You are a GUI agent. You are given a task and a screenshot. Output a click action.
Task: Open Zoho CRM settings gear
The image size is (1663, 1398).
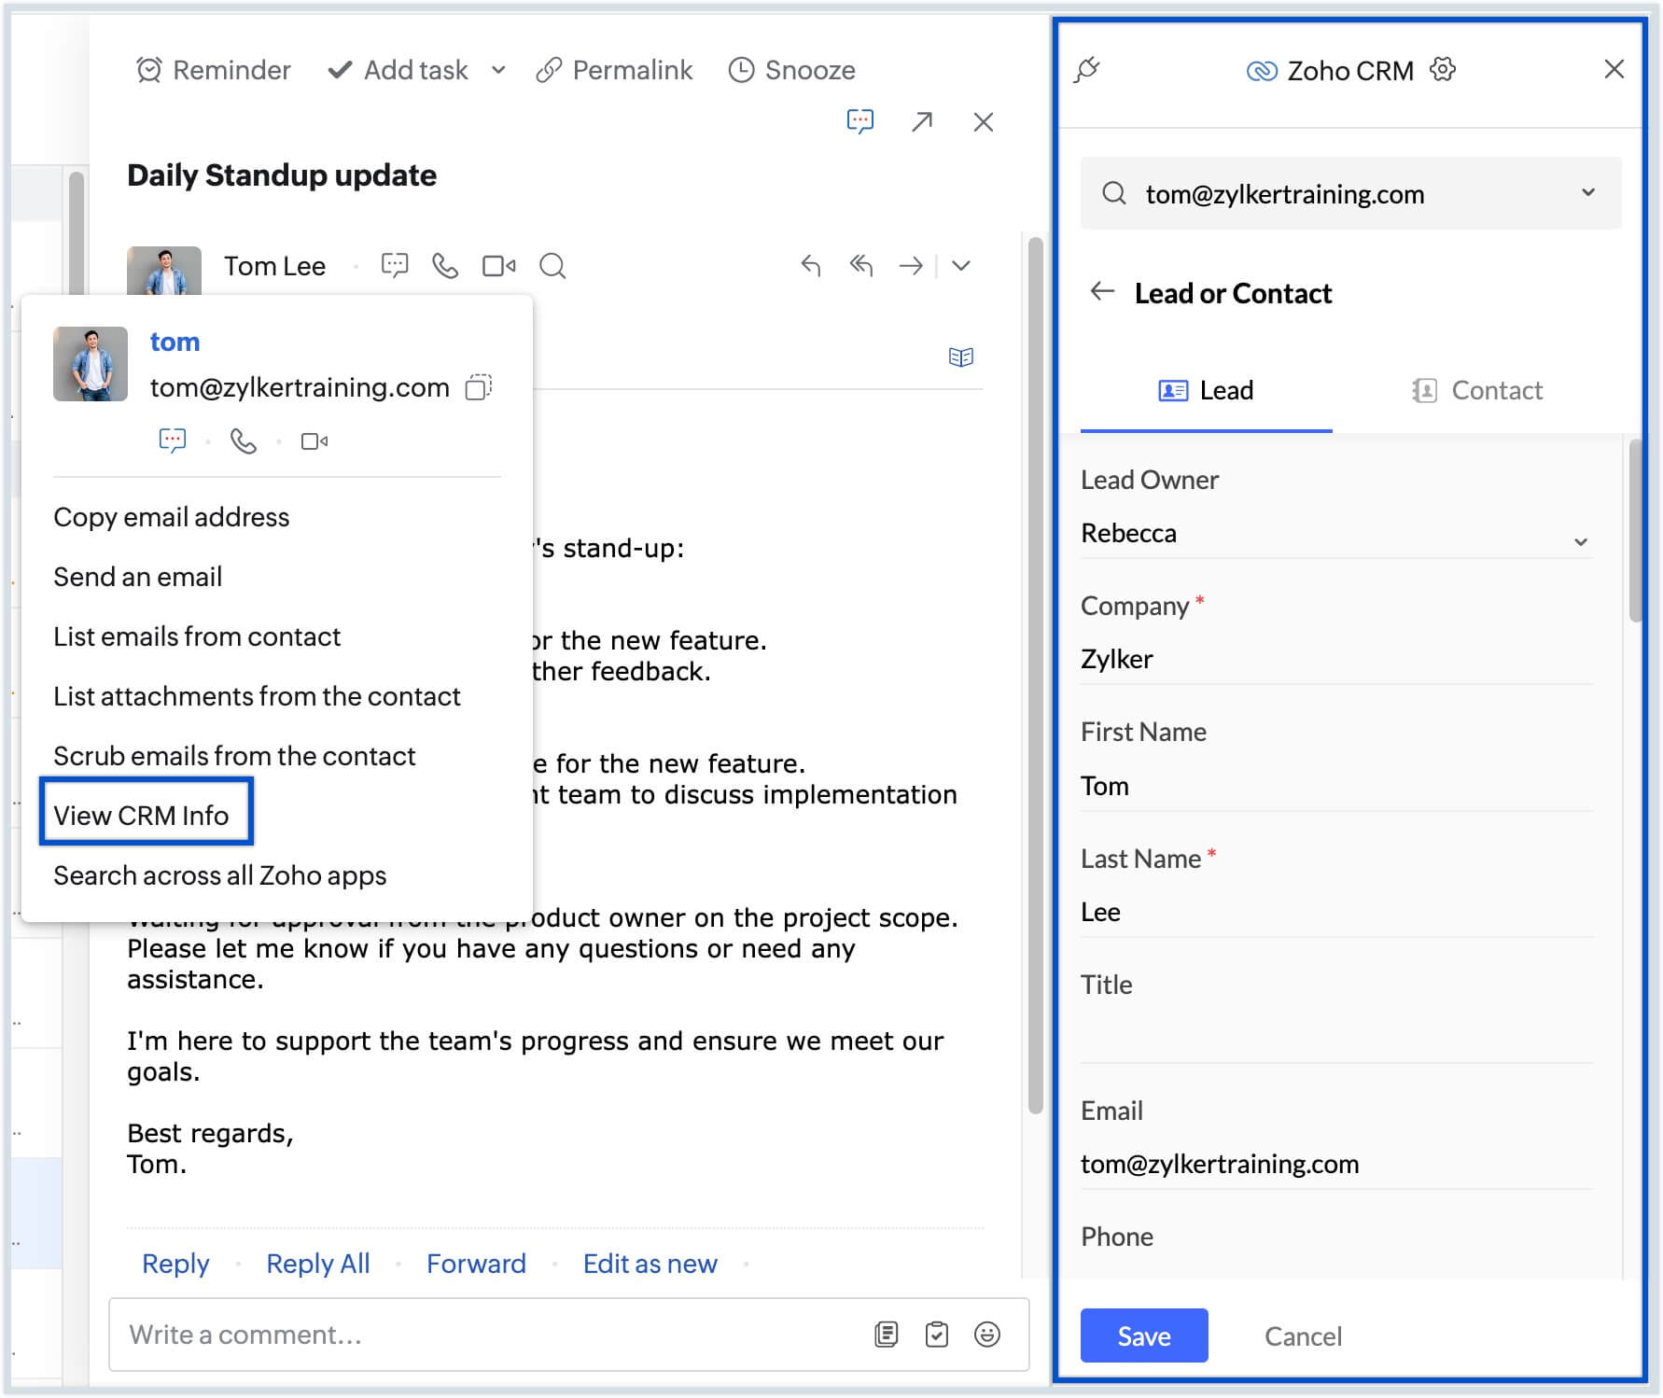(x=1443, y=70)
